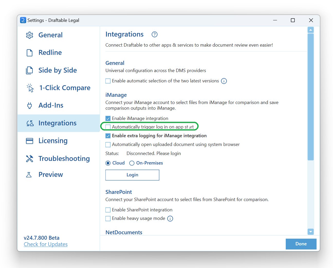Disable extra logging for iManage integration
The height and width of the screenshot is (268, 333).
pyautogui.click(x=108, y=136)
